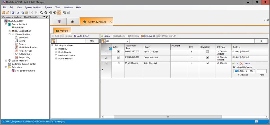This screenshot has width=270, height=125.
Task: Select Endpoints in the tree
Action: [24, 37]
